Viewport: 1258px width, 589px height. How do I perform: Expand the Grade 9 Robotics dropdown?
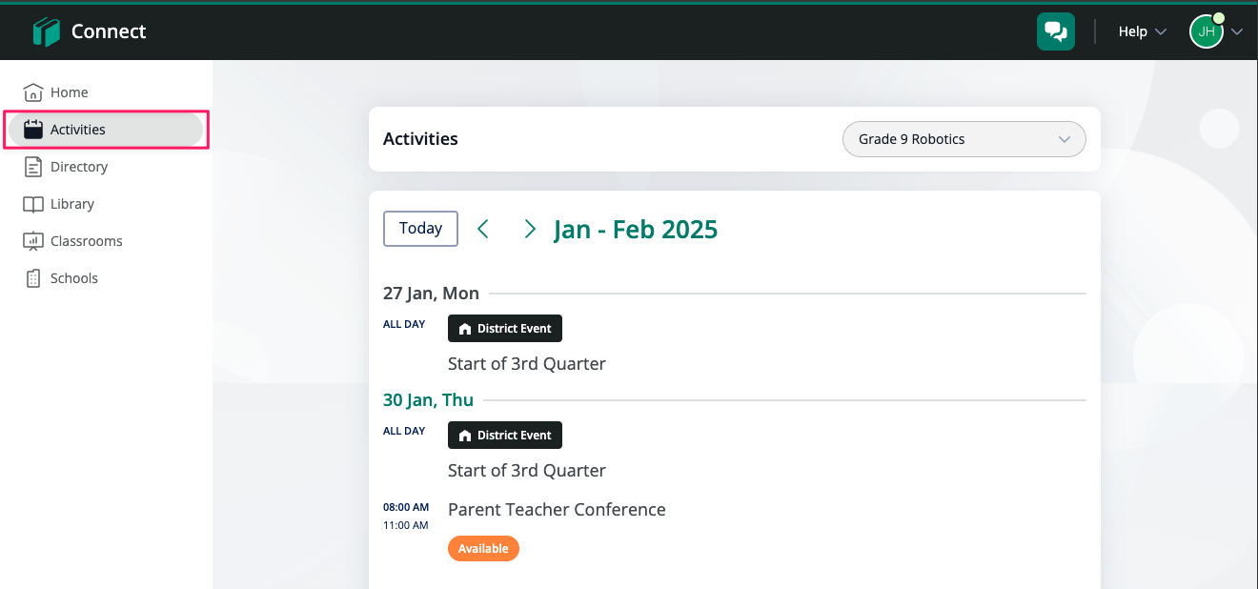point(964,139)
